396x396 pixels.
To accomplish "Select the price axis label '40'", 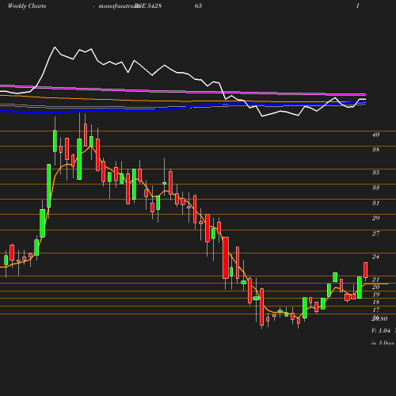I will [375, 135].
